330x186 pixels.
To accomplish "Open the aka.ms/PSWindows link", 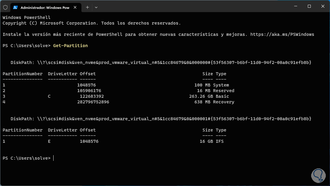I will [282, 34].
